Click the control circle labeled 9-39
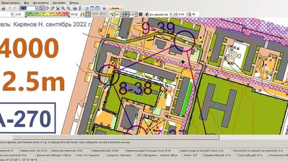 tap(184, 41)
